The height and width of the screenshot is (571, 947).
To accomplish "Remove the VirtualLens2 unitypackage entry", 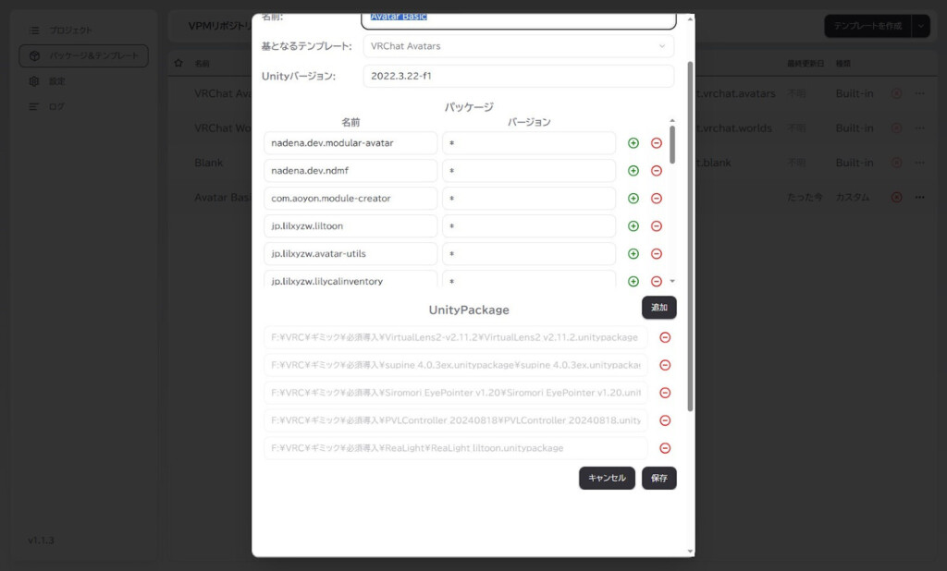I will 664,337.
